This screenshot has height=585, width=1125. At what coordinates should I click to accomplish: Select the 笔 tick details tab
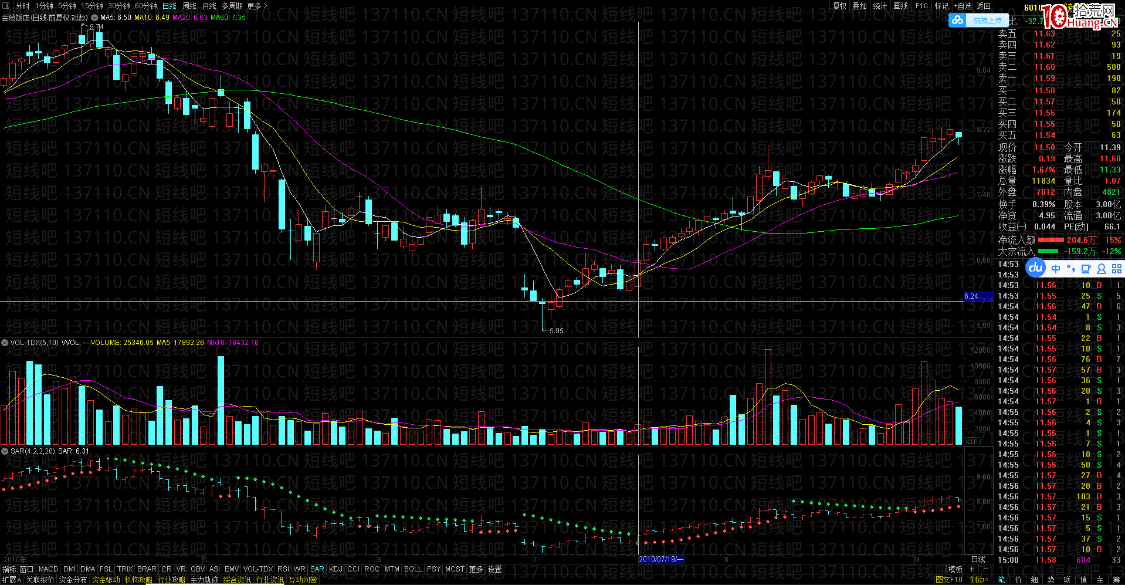pos(1001,580)
